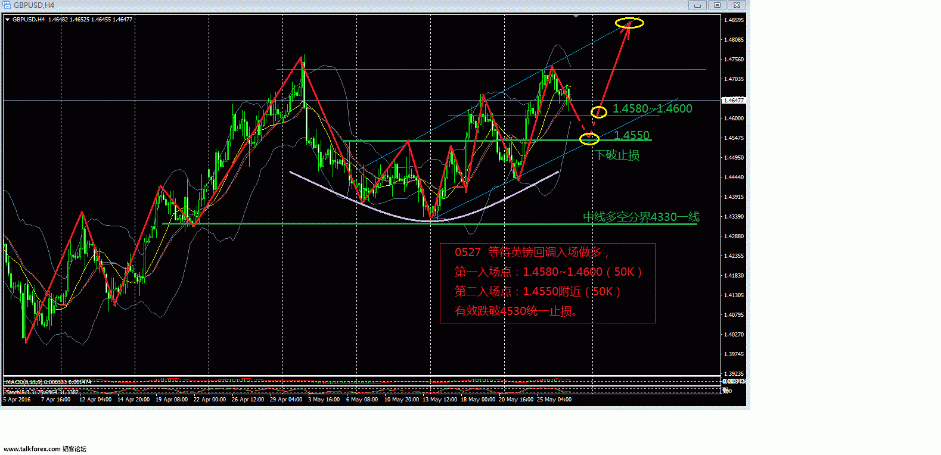The width and height of the screenshot is (941, 455).
Task: Select the 中线多空分界4330一线 text label
Action: click(641, 217)
